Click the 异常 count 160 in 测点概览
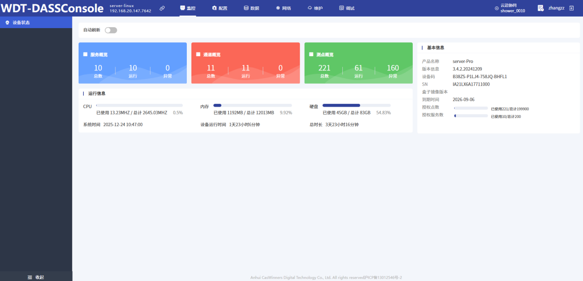The image size is (583, 281). [x=393, y=68]
